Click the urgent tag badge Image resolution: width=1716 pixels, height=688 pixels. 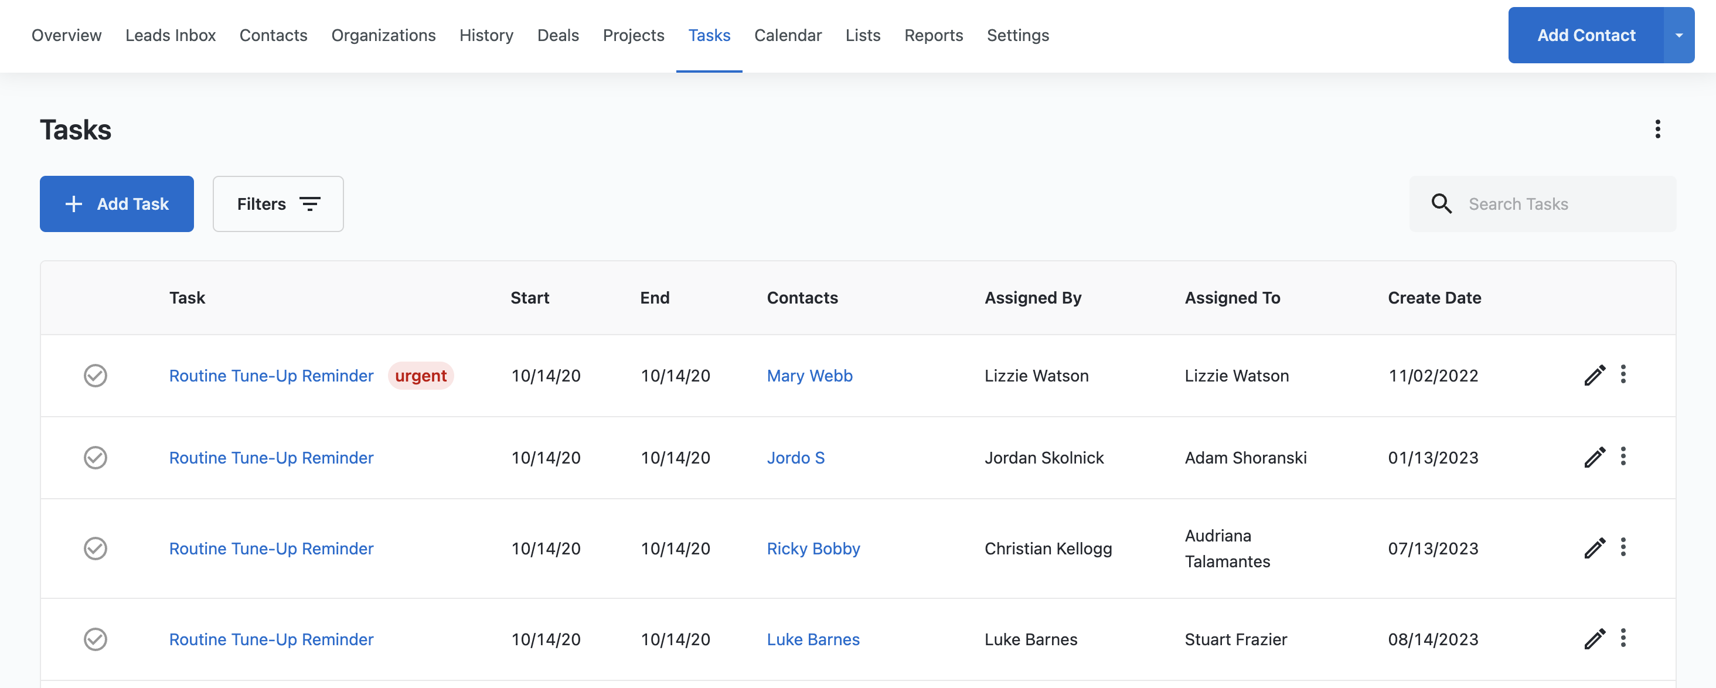420,376
